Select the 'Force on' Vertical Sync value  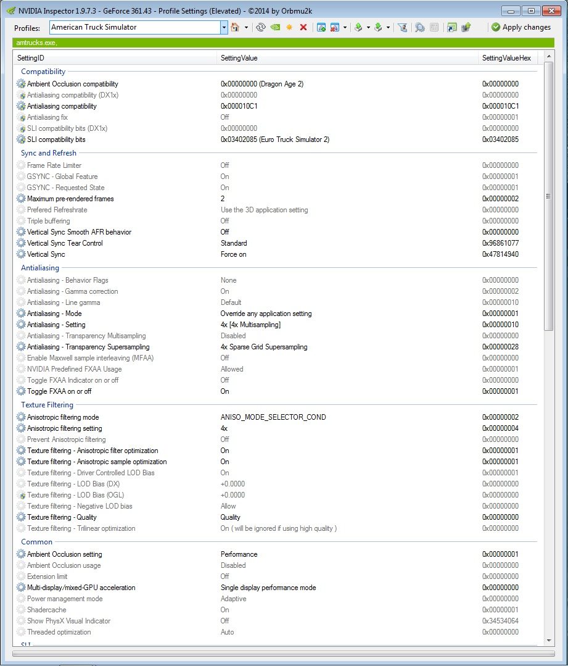pos(234,254)
